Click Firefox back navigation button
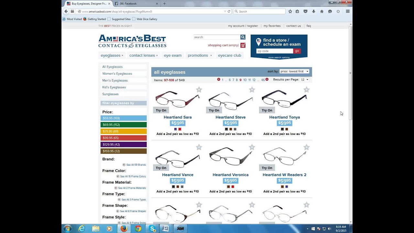The width and height of the screenshot is (414, 233). [66, 11]
